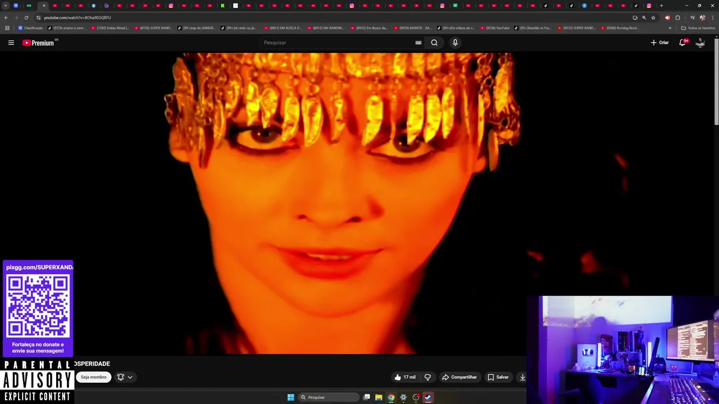Open the '(9338) YouTube' bookmark
This screenshot has height=404, width=719.
pos(494,28)
